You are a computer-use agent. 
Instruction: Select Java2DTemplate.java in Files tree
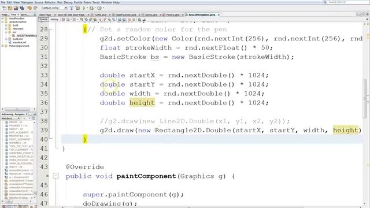click(x=27, y=36)
